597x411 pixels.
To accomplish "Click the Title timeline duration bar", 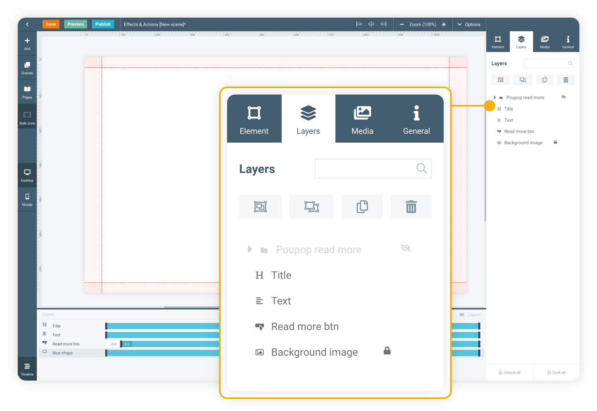I will (x=162, y=326).
